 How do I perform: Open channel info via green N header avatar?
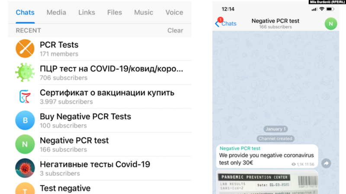coord(331,24)
